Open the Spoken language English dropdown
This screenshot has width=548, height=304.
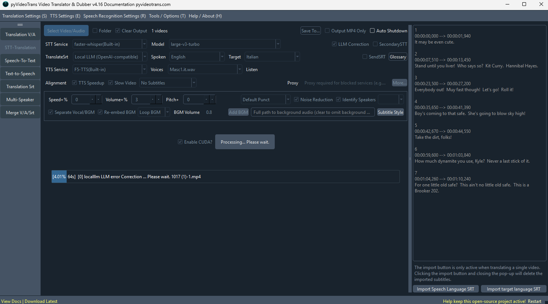[197, 57]
